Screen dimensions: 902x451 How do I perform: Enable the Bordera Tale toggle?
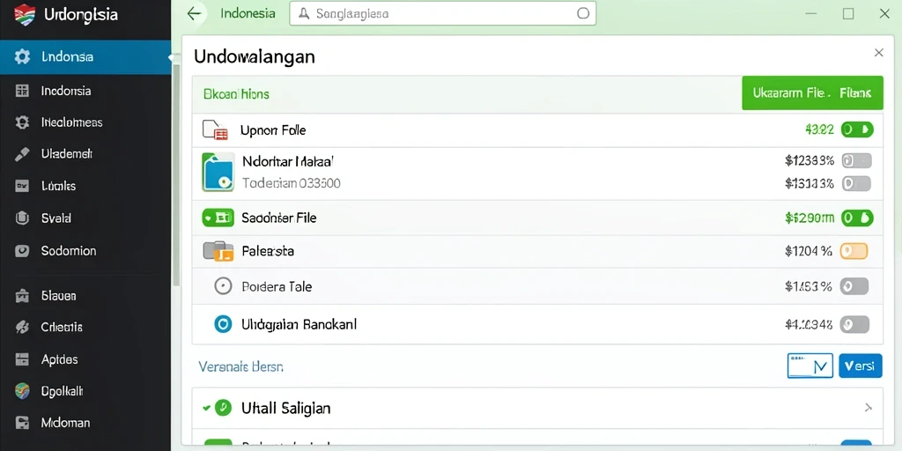854,286
